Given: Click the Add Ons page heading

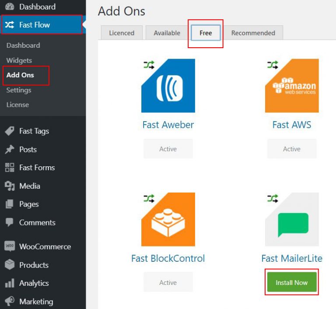Looking at the screenshot, I should (122, 11).
